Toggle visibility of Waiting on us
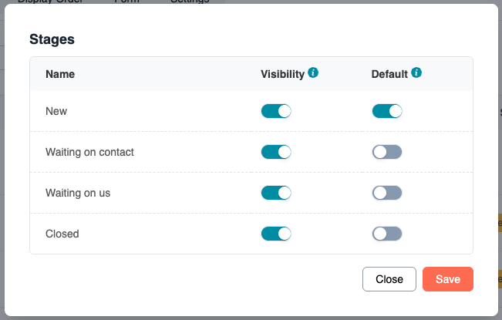Screen dimensions: 502x320 pyautogui.click(x=276, y=193)
